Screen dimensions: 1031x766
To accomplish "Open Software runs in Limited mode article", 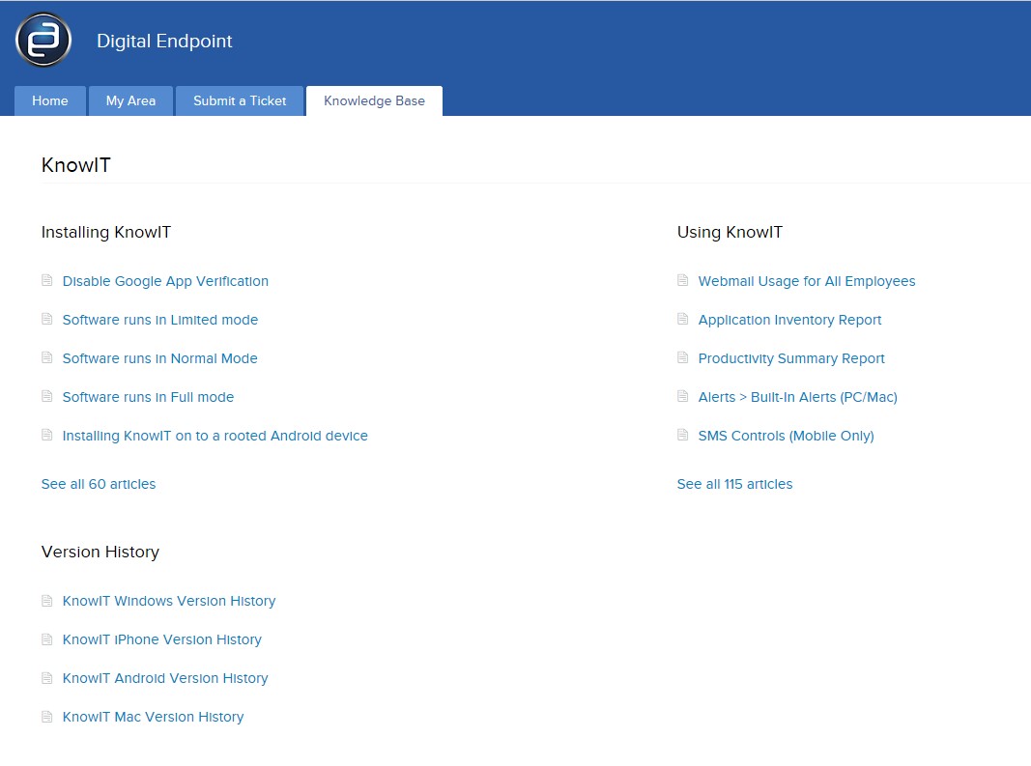I will coord(159,320).
